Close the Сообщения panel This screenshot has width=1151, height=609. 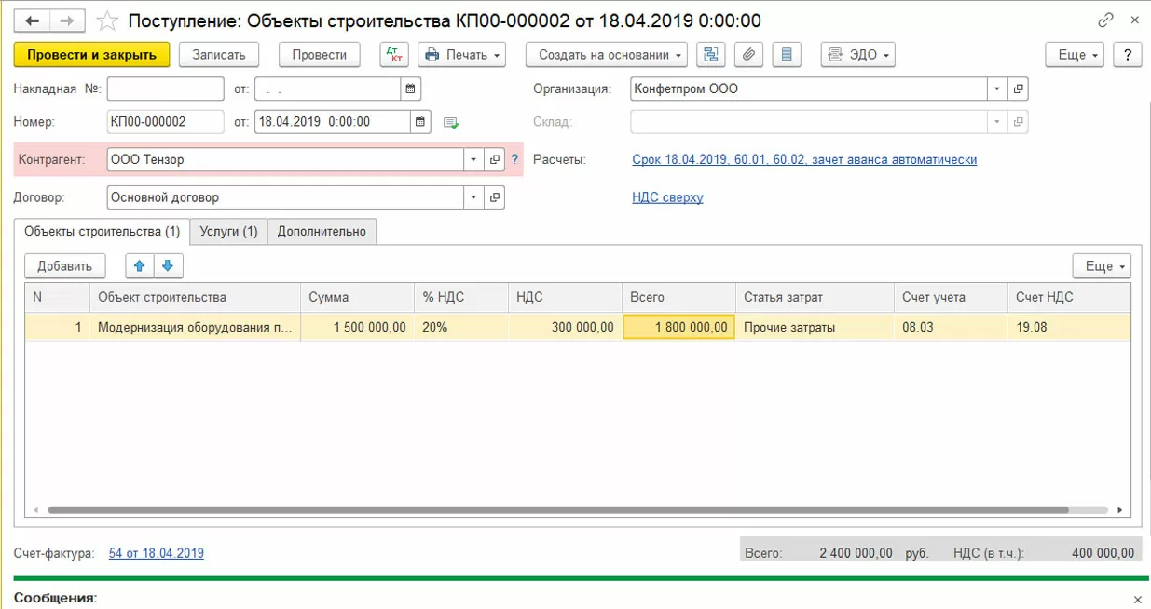1137,599
